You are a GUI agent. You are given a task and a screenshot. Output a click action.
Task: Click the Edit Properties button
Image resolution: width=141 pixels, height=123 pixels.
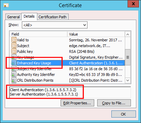pyautogui.click(x=77, y=103)
